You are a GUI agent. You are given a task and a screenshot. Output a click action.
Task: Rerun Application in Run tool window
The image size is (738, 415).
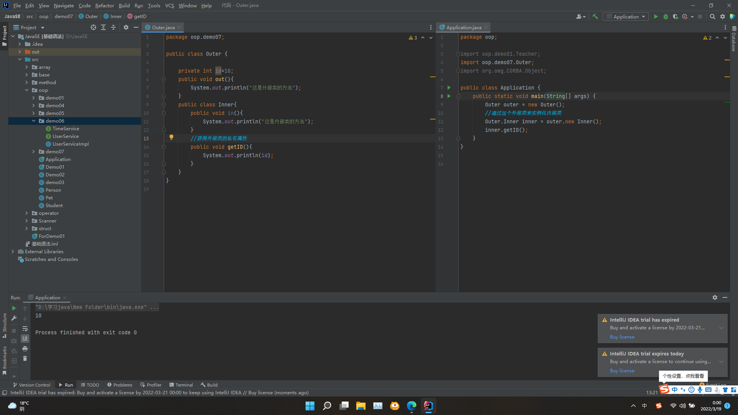[x=14, y=308]
